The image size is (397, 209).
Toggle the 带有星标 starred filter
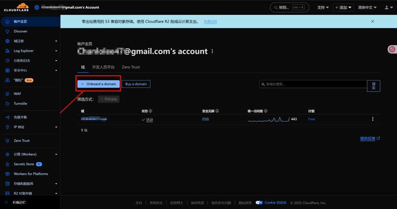[x=109, y=99]
